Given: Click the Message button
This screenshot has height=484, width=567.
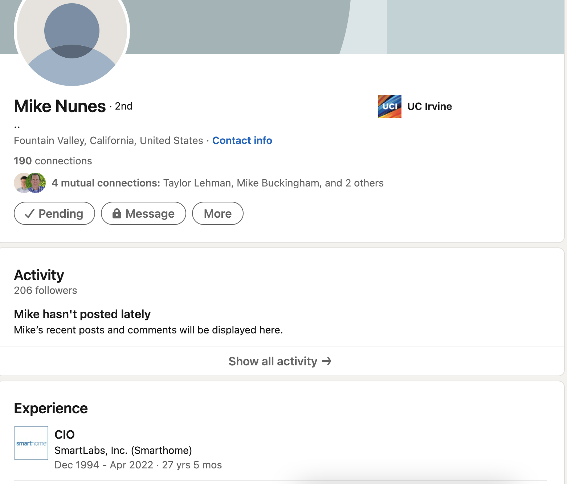Looking at the screenshot, I should point(143,213).
